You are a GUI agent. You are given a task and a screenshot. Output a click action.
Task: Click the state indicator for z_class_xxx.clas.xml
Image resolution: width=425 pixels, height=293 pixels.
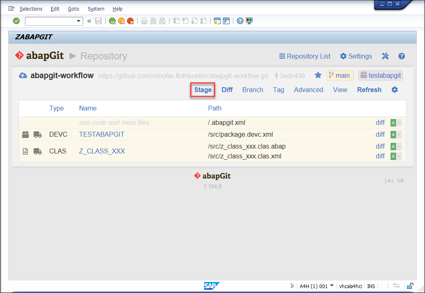click(x=396, y=156)
